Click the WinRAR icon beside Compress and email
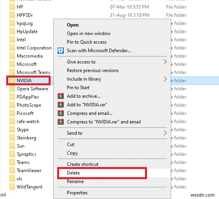 tap(61, 113)
